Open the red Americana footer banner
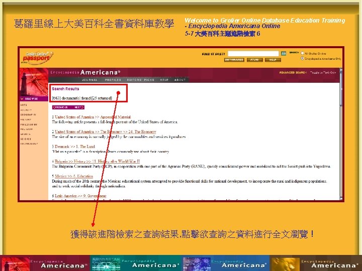This screenshot has height=271, width=362. coord(45,263)
